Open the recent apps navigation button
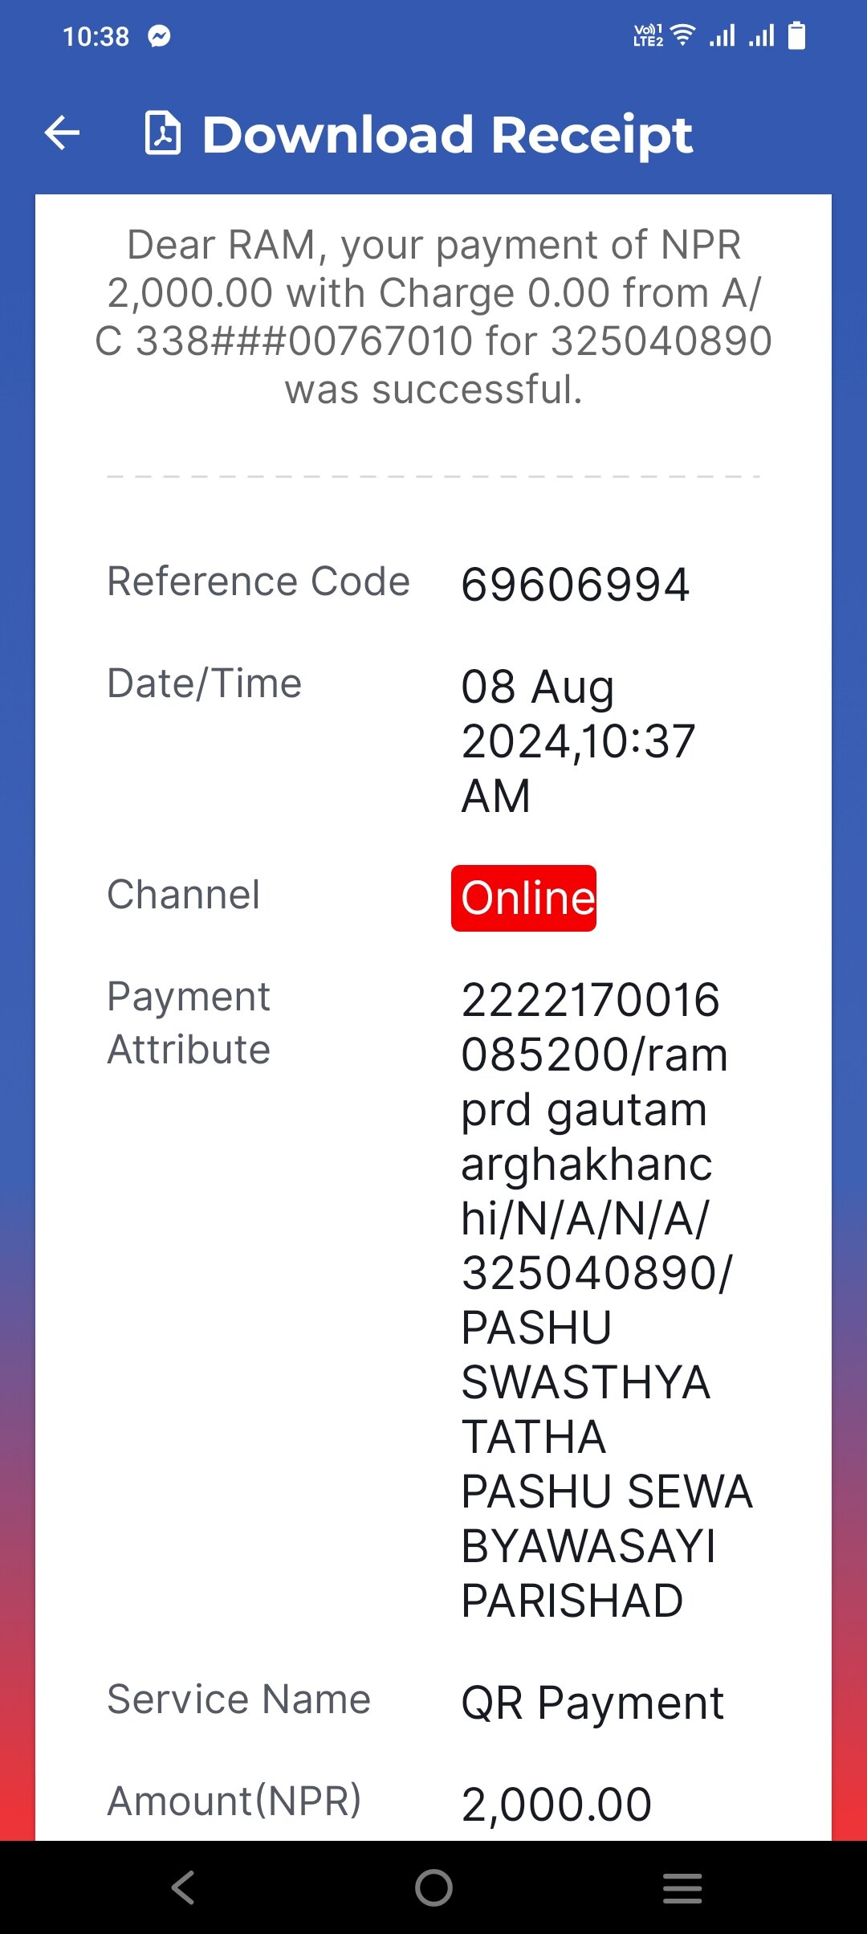 click(682, 1887)
